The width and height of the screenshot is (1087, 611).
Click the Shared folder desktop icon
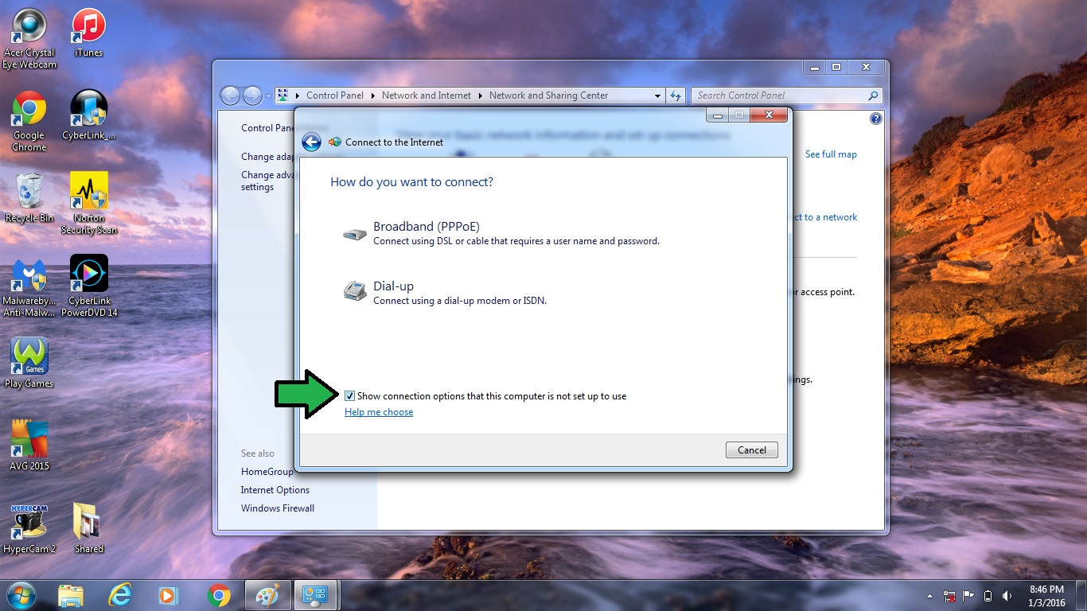coord(89,528)
